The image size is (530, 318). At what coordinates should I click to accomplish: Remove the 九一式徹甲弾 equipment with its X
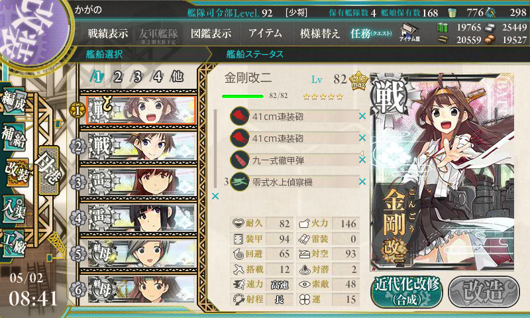(x=362, y=160)
